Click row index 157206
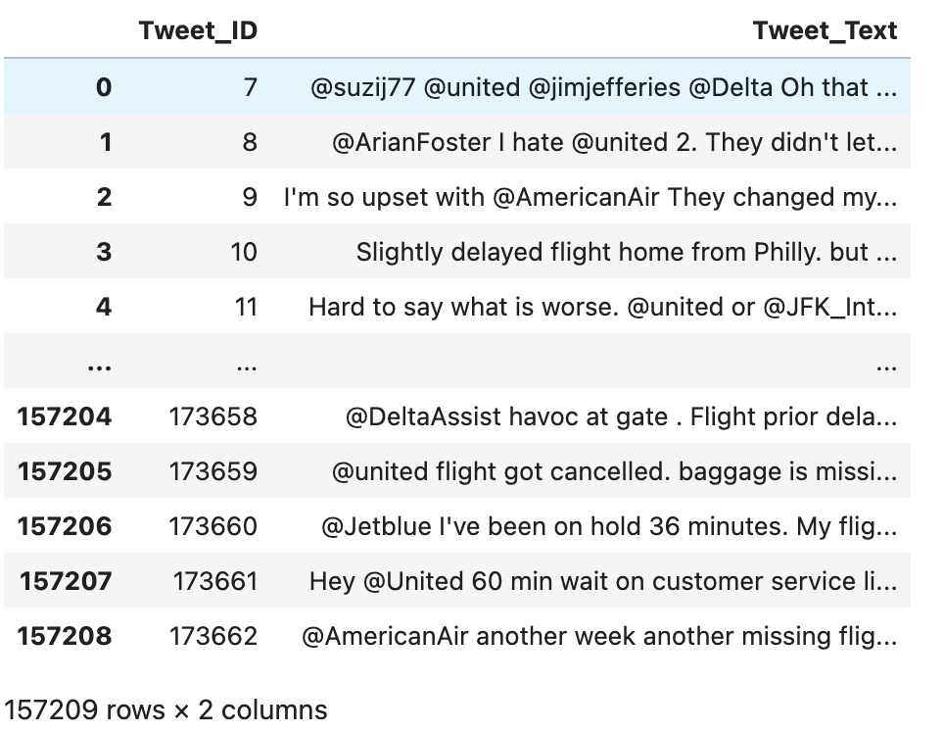Screen dimensions: 944x733 point(65,526)
